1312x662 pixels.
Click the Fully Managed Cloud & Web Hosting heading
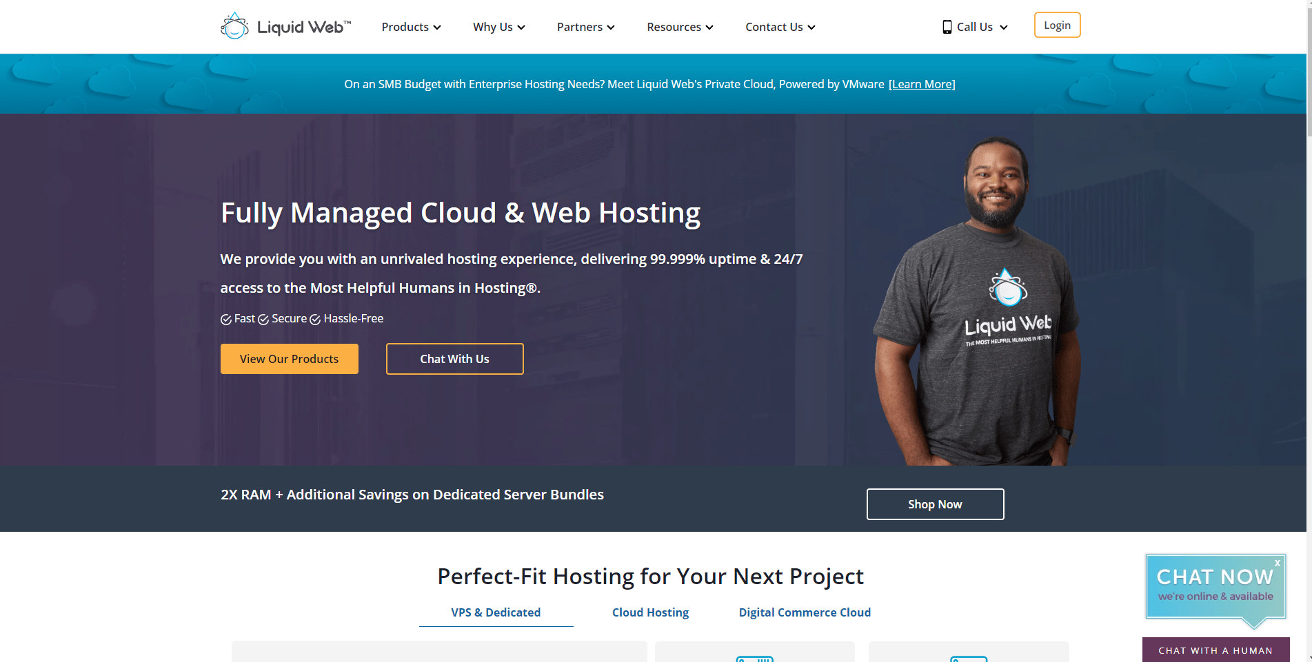point(461,213)
